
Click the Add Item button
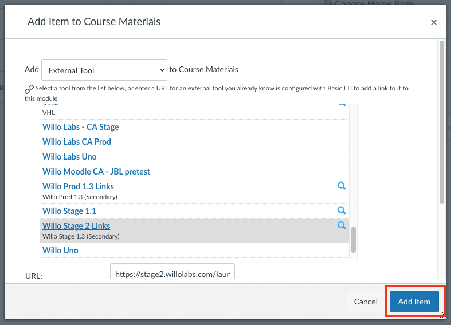click(414, 302)
